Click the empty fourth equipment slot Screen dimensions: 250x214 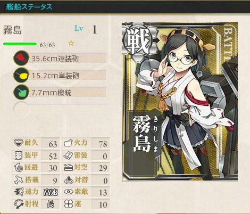(x=60, y=109)
